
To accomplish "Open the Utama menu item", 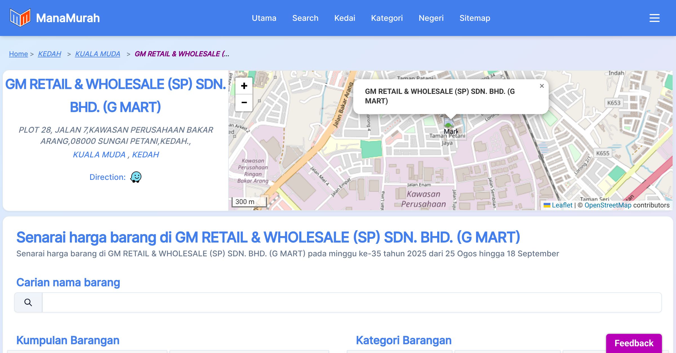I will click(x=264, y=18).
